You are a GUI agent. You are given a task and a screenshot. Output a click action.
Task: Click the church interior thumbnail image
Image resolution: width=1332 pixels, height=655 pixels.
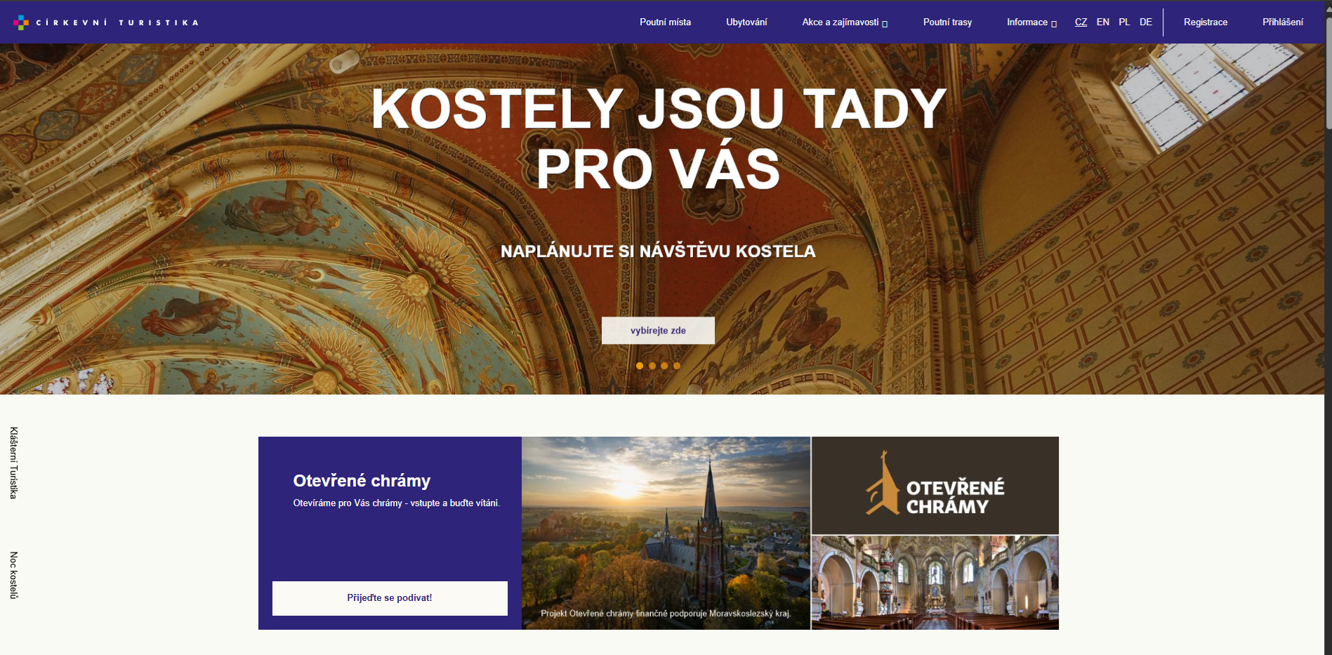935,583
